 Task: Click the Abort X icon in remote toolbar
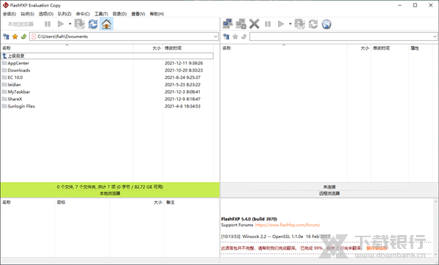click(x=254, y=24)
